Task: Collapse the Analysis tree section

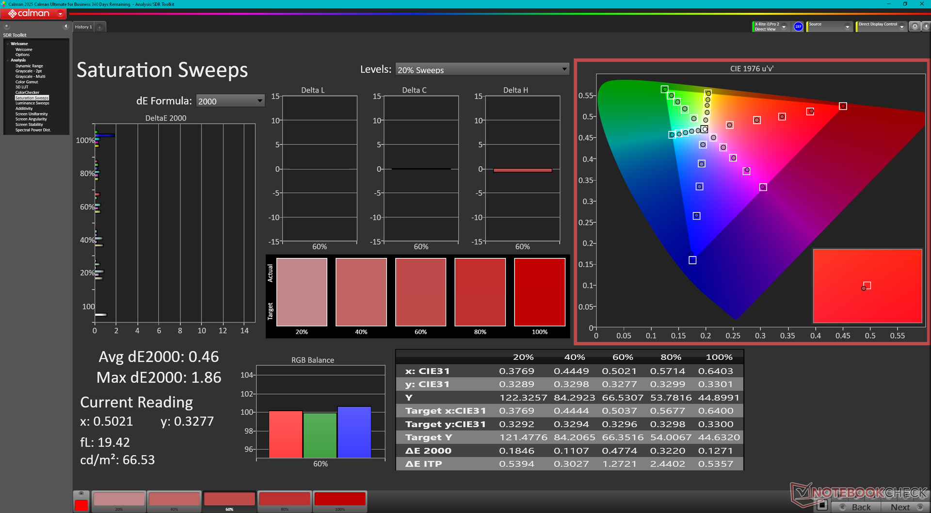Action: [8, 60]
